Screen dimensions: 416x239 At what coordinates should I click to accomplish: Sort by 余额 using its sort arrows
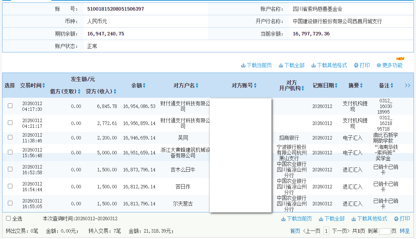[x=143, y=85]
